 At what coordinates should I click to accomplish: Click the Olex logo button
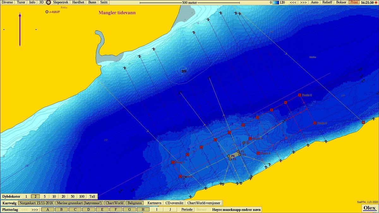pos(370,208)
